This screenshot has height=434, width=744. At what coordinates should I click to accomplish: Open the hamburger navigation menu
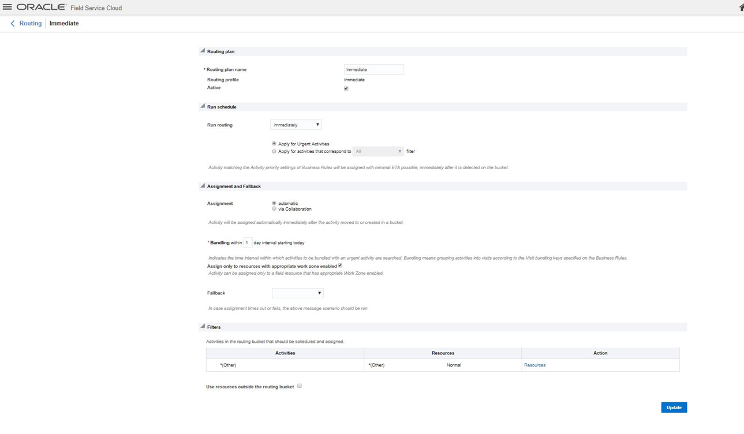click(x=8, y=8)
